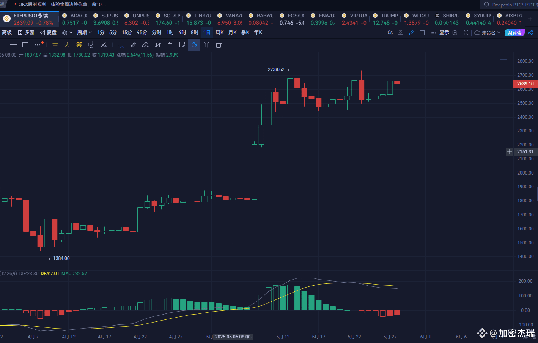This screenshot has width=538, height=343.
Task: Expand chart to fullscreen mode
Action: 466,33
